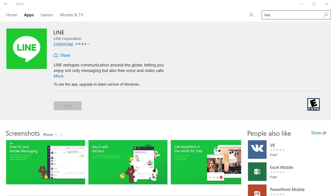
Task: Open the Excel Mobile app icon
Action: pyautogui.click(x=257, y=172)
